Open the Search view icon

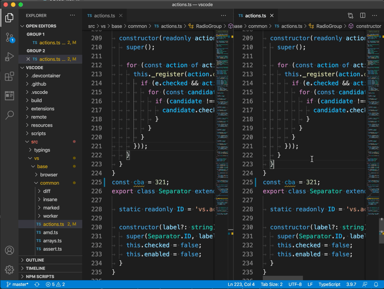pyautogui.click(x=9, y=115)
